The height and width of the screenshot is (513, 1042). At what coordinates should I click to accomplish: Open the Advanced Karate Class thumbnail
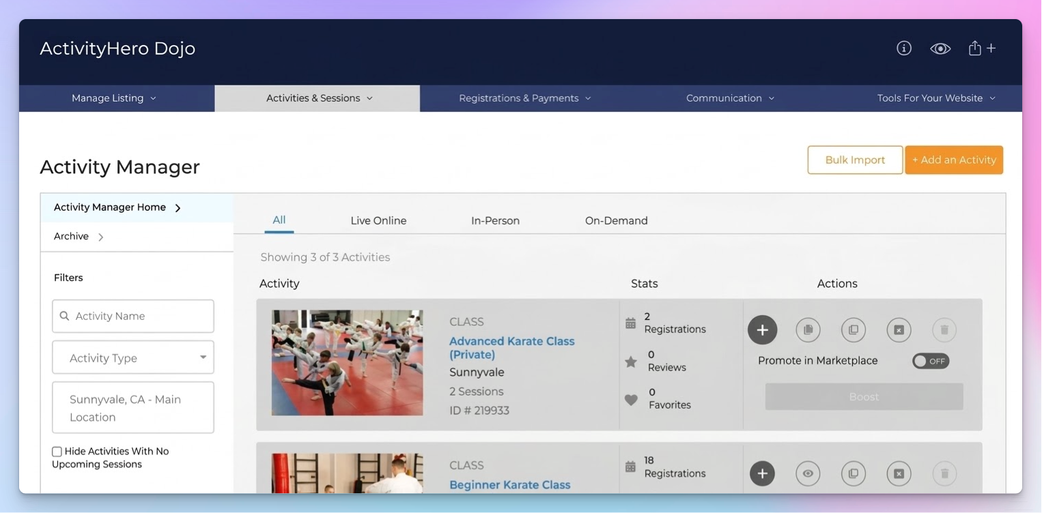tap(347, 363)
